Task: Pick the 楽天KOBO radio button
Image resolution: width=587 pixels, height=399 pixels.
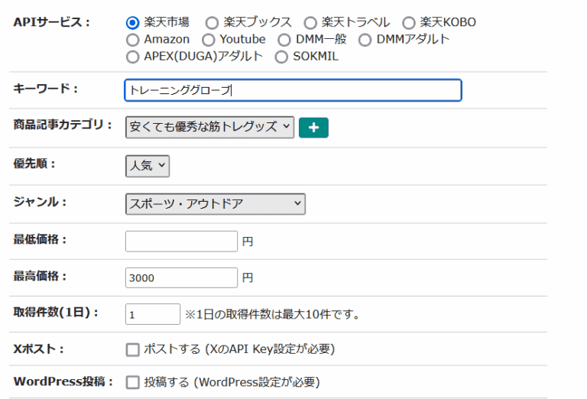Action: point(409,23)
